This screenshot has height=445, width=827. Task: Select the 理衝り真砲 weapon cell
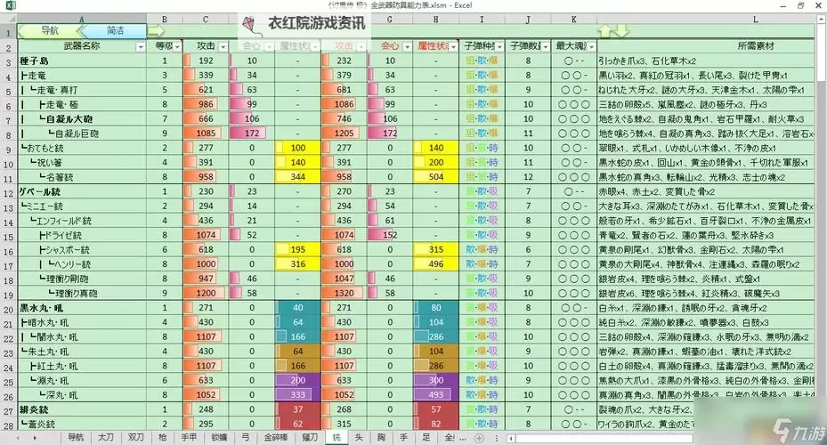click(82, 293)
